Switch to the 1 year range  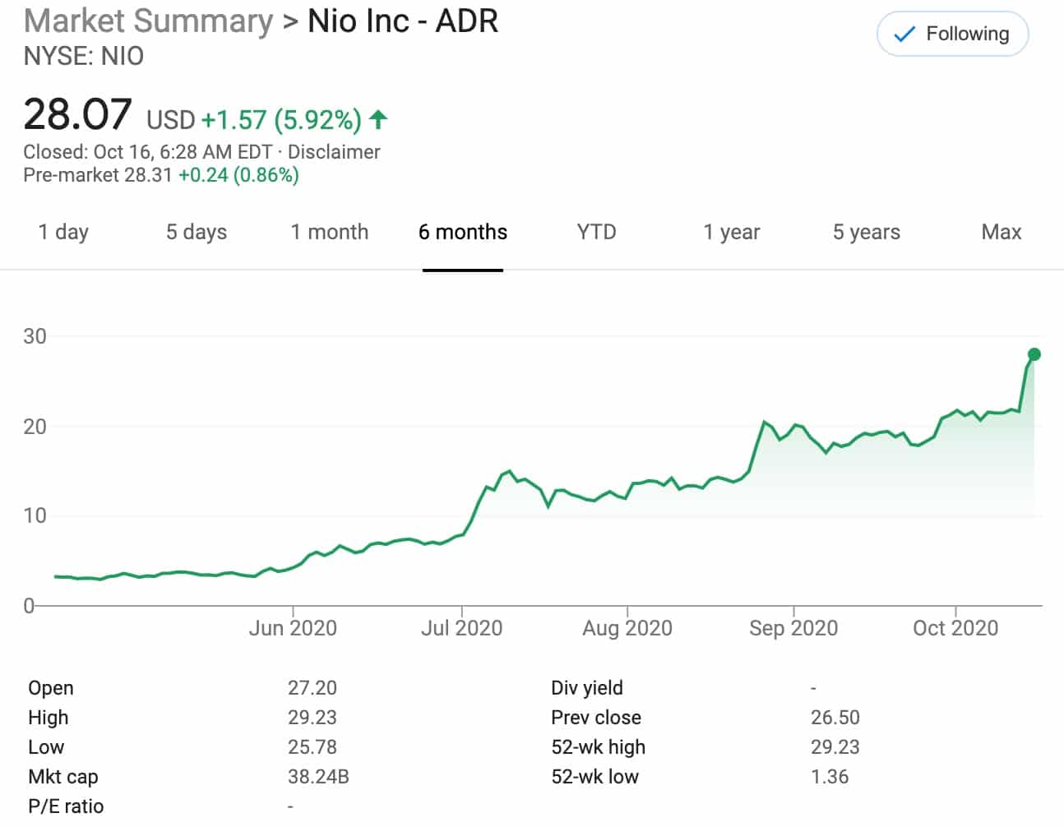pos(730,232)
